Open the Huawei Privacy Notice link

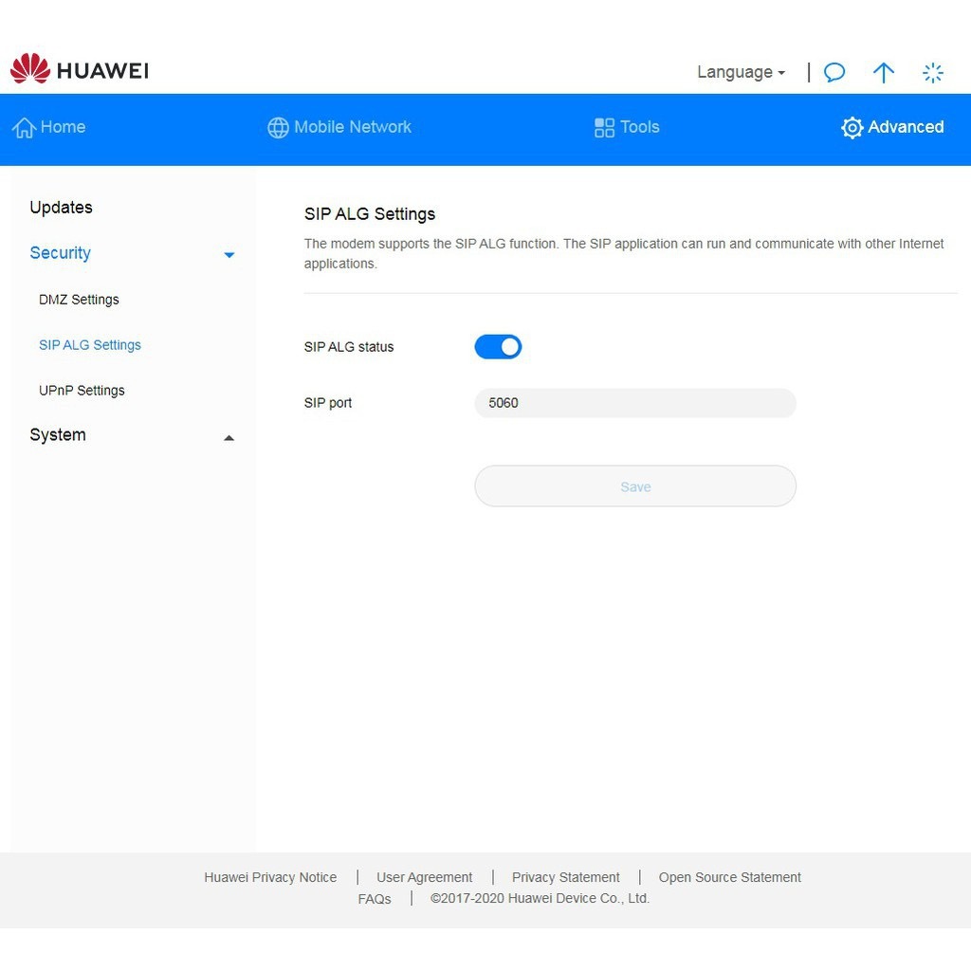[270, 877]
